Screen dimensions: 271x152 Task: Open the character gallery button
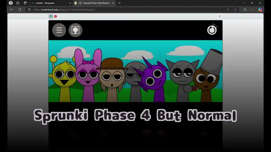tap(75, 30)
